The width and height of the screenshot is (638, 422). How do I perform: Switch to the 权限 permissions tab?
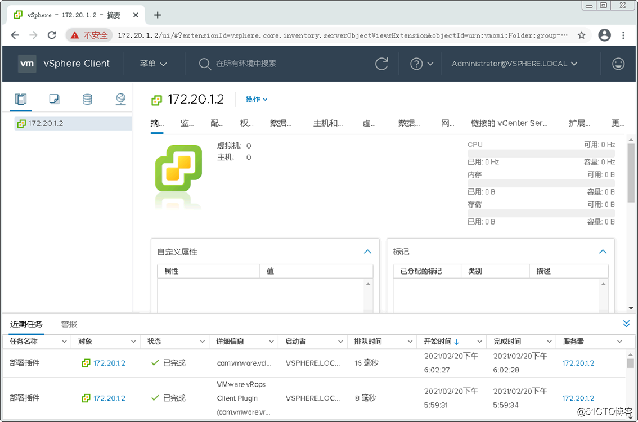click(247, 123)
